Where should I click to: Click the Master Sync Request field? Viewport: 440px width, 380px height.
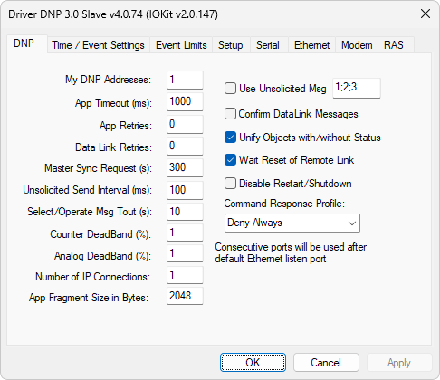pos(185,167)
